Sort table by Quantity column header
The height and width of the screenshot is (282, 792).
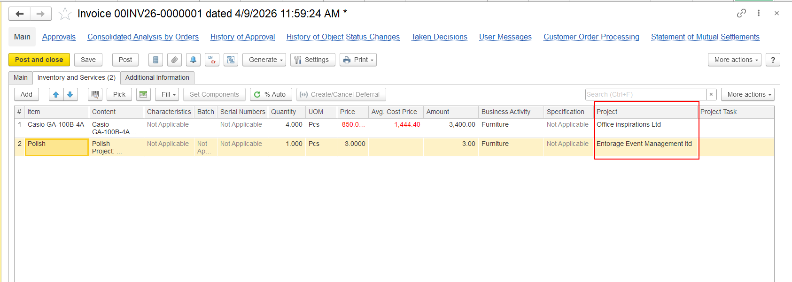(x=283, y=112)
